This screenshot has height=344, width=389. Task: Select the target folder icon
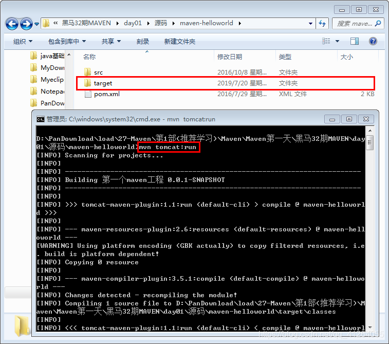87,83
